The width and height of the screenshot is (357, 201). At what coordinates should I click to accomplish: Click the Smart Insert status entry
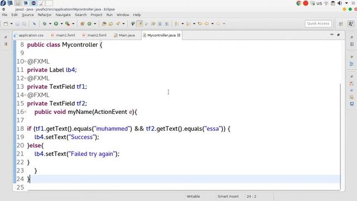pos(228,197)
